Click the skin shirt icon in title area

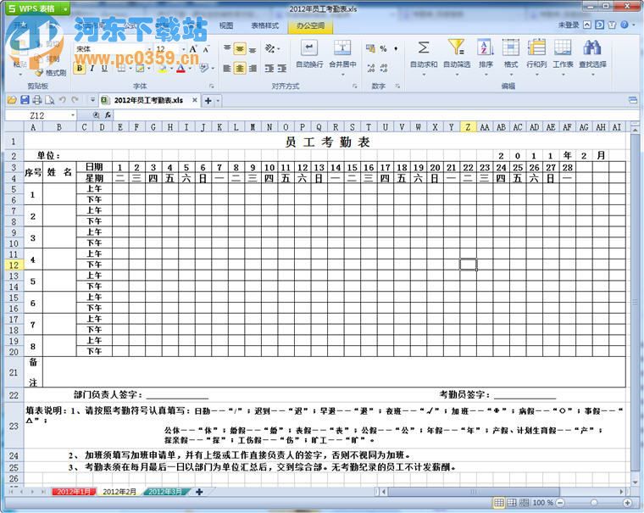click(612, 25)
